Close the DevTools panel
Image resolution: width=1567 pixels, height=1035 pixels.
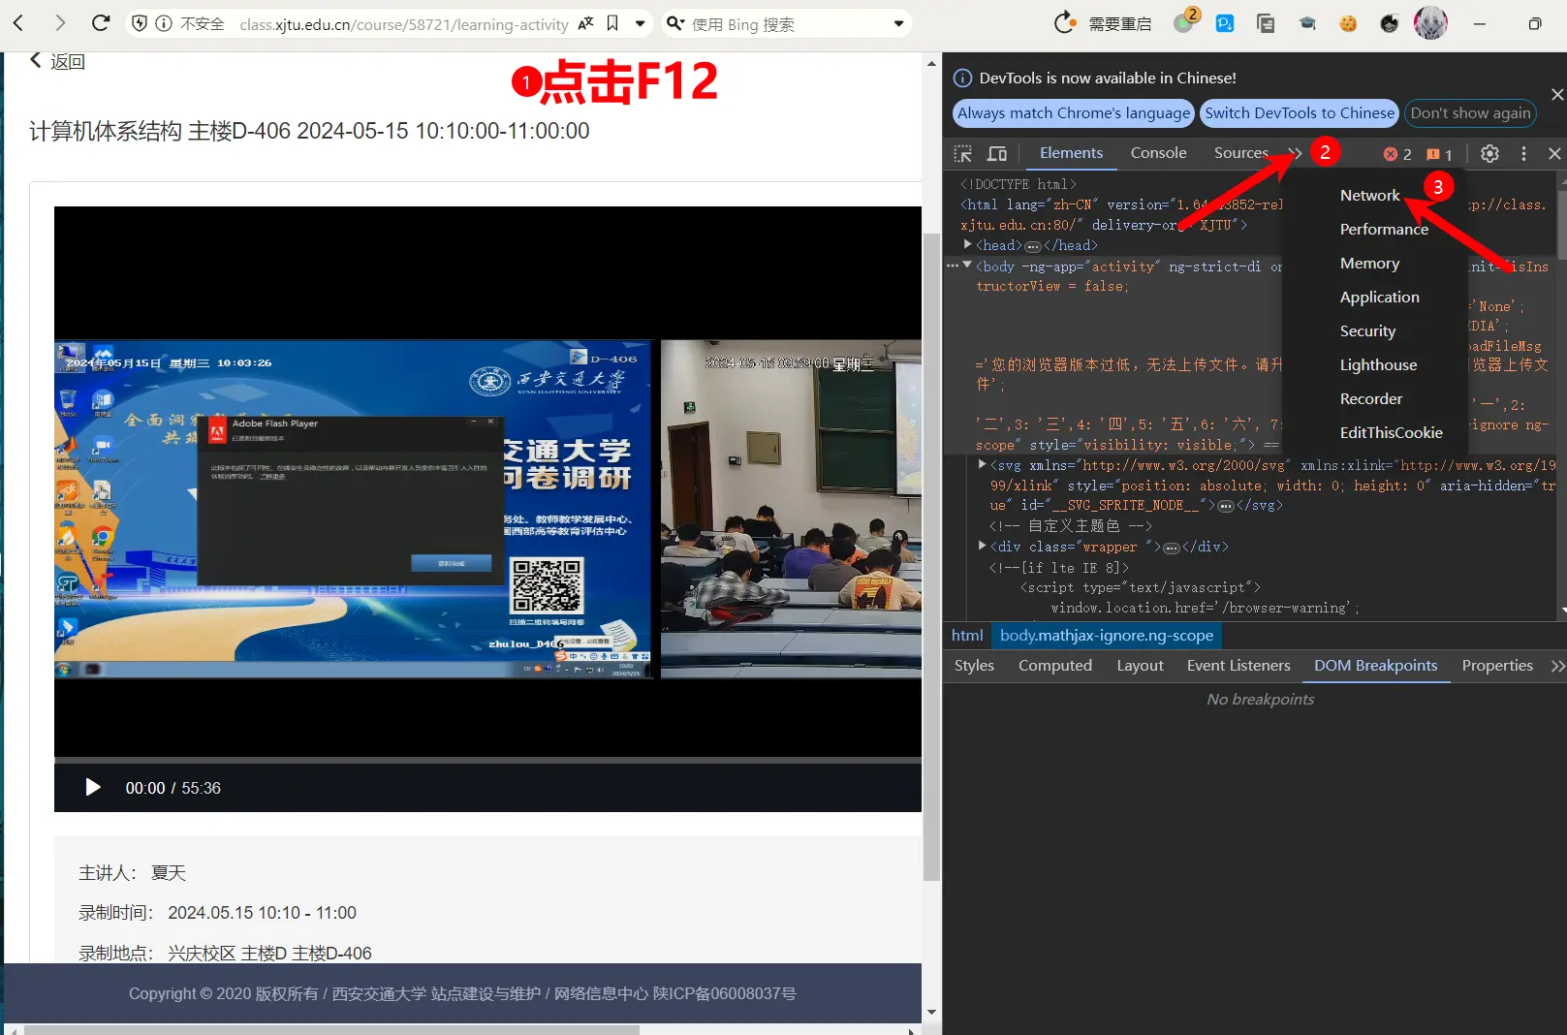pyautogui.click(x=1554, y=153)
